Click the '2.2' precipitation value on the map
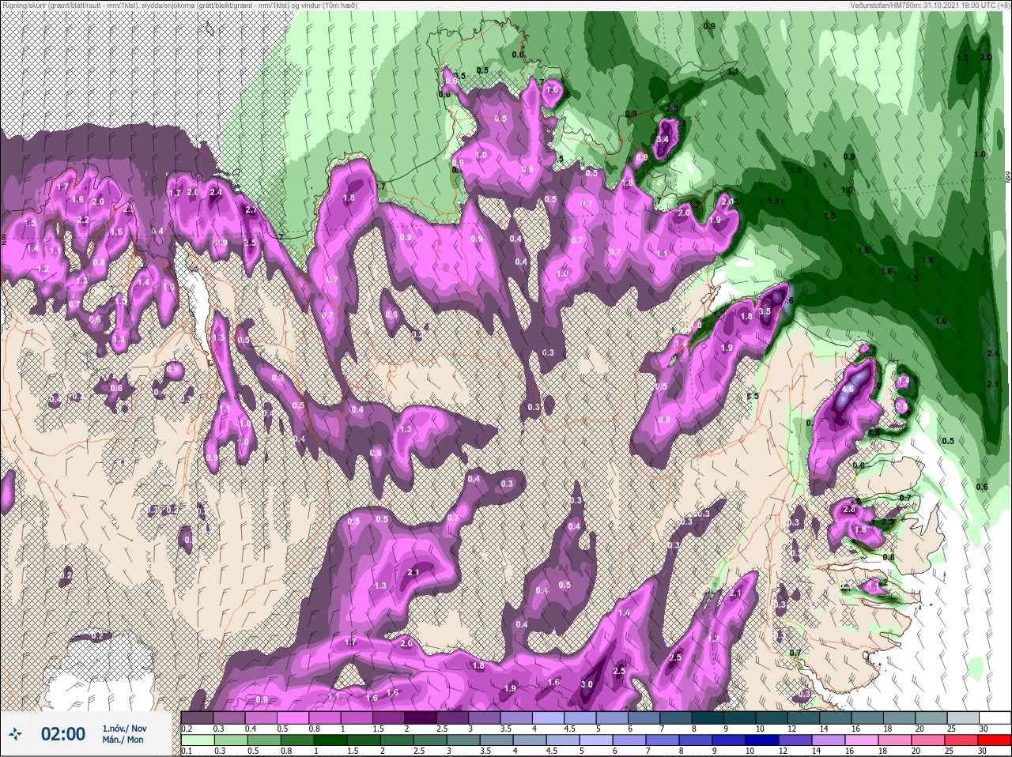 [x=83, y=220]
